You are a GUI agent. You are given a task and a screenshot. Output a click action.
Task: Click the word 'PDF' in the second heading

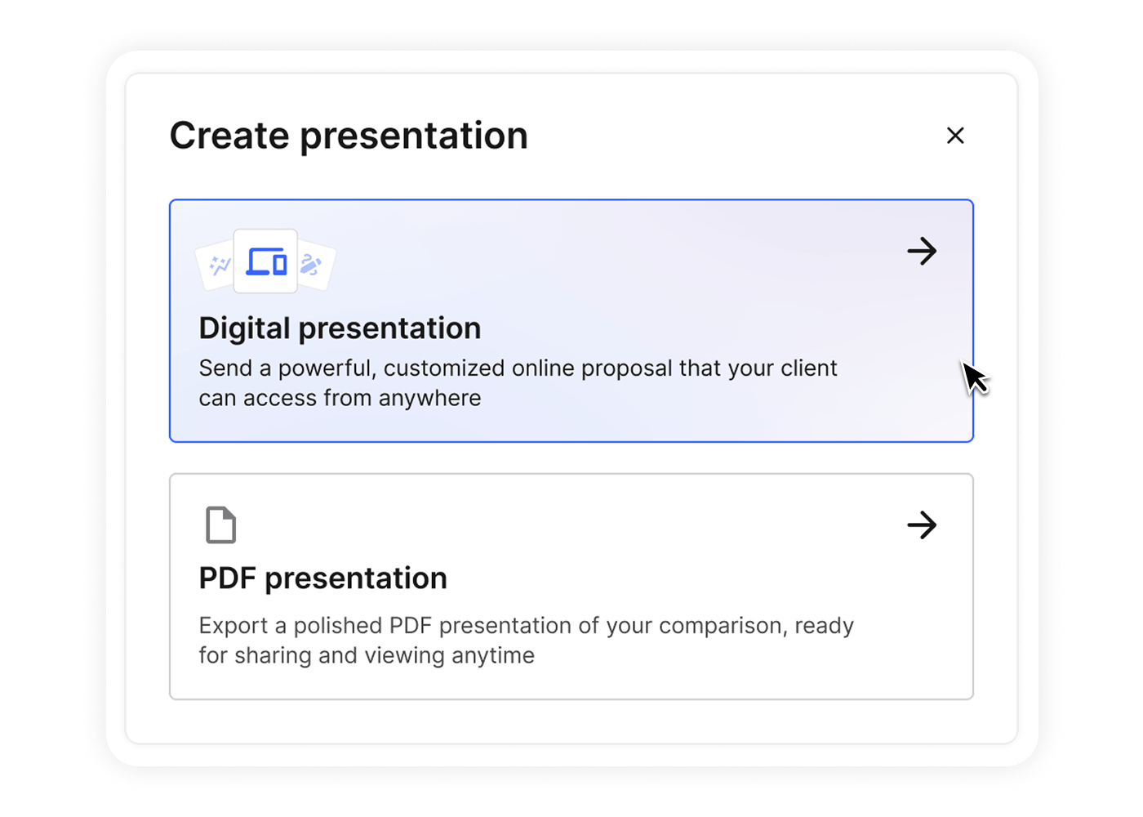point(227,578)
